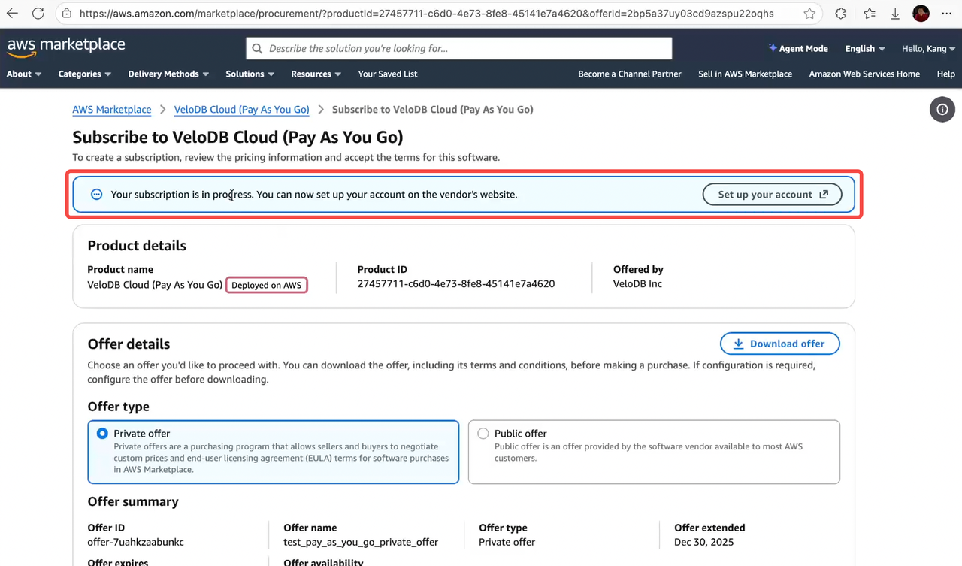This screenshot has height=566, width=962.
Task: Expand the Resources dropdown menu
Action: coord(316,74)
